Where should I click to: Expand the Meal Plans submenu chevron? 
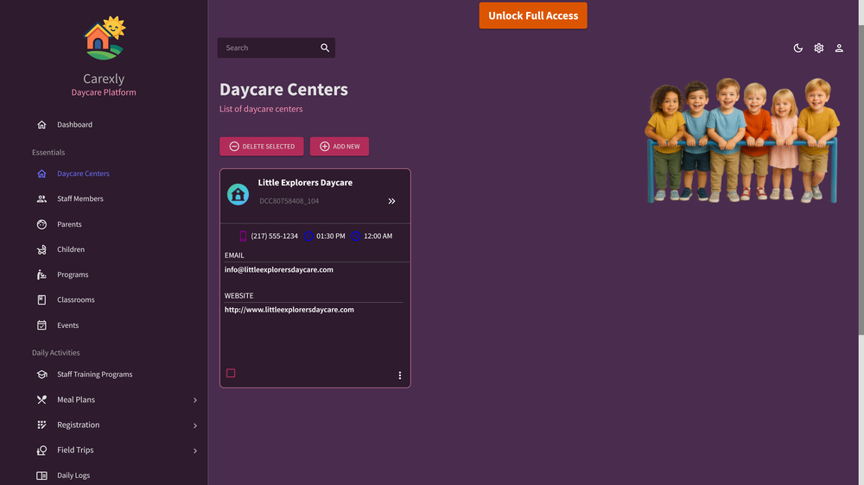pos(195,400)
